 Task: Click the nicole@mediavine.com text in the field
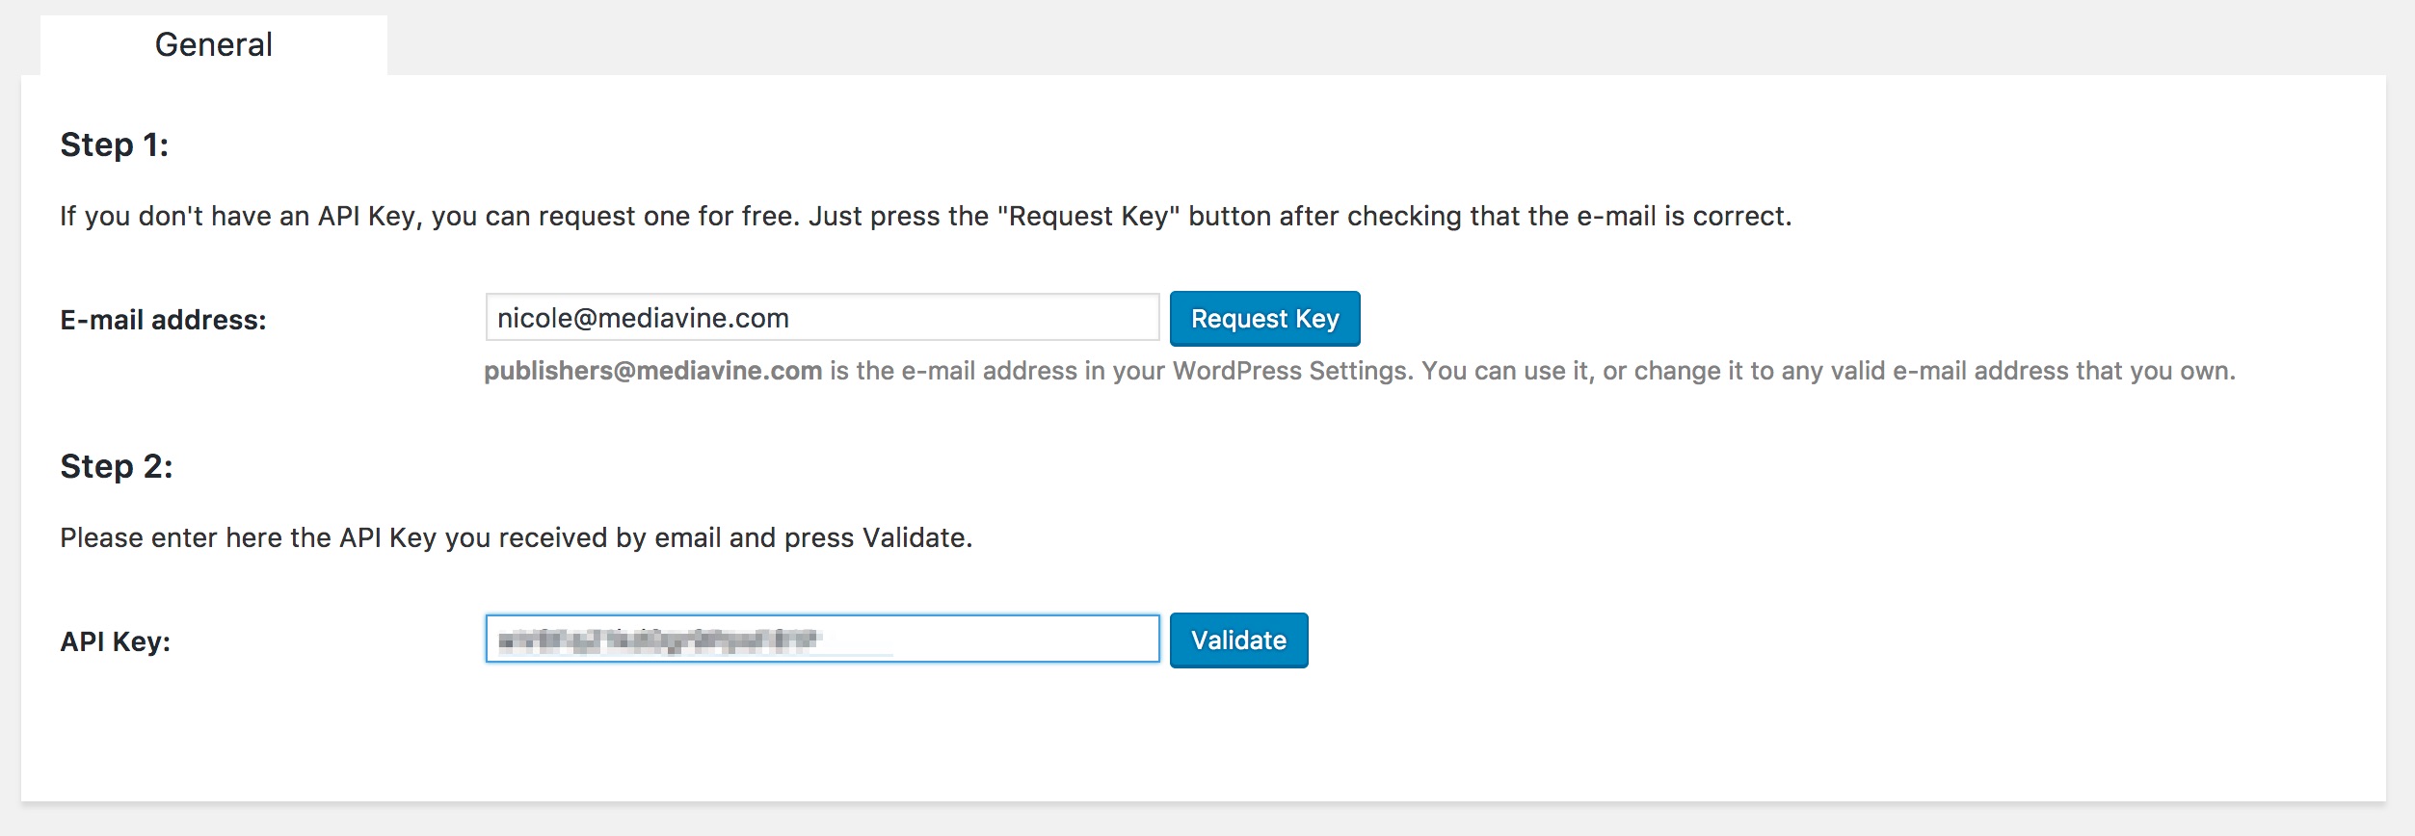[x=643, y=319]
